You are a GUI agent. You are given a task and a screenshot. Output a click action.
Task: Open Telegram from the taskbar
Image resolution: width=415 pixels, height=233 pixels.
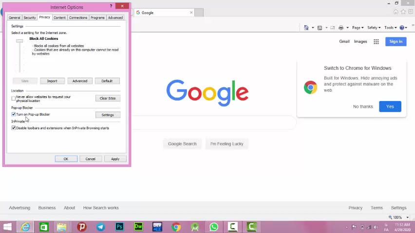pos(100,227)
